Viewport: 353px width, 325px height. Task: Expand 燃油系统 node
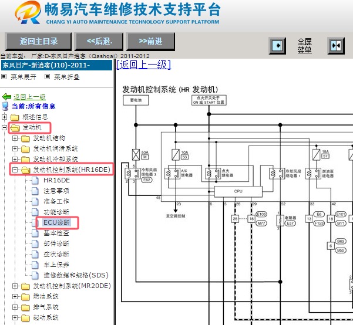[15, 296]
